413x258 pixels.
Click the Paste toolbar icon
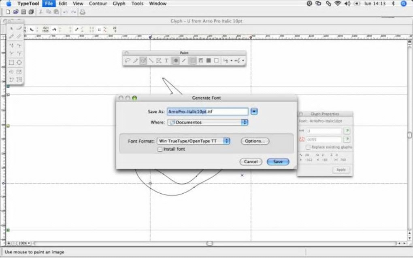click(x=56, y=12)
